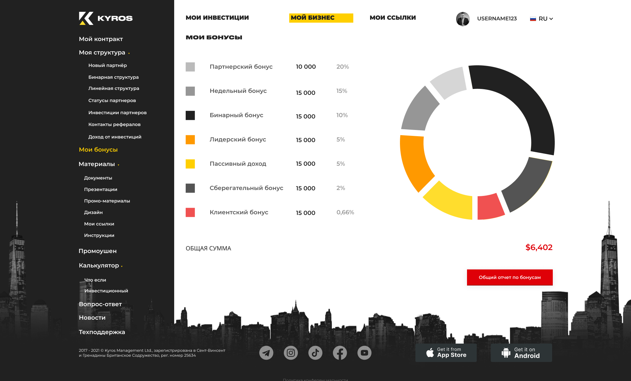631x381 pixels.
Task: Click the Kyros logo
Action: [106, 18]
